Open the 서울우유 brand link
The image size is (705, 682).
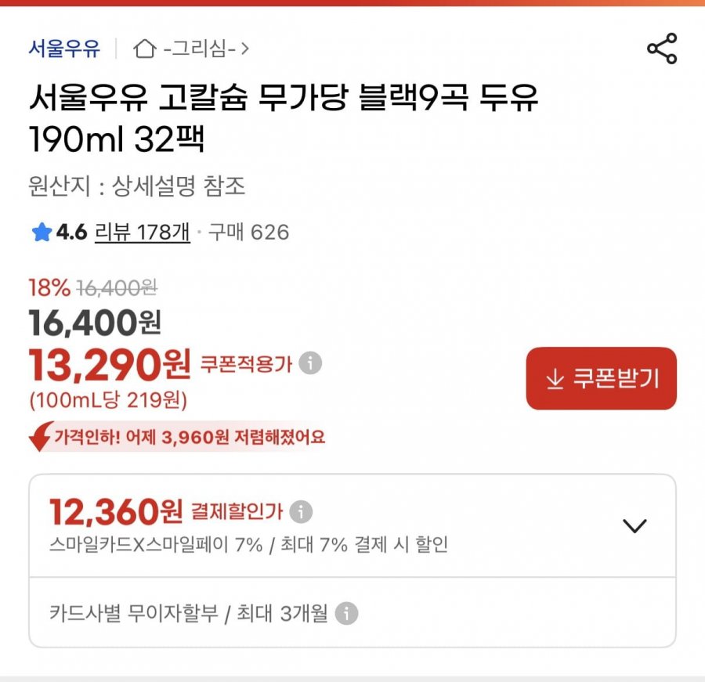pos(64,49)
